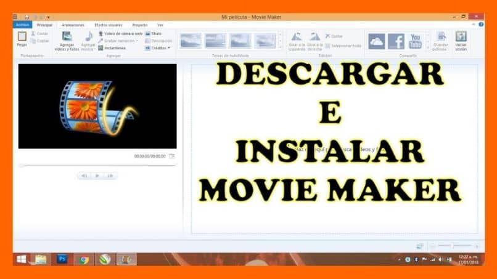
Task: Click the Agregar música note icon
Action: point(88,36)
